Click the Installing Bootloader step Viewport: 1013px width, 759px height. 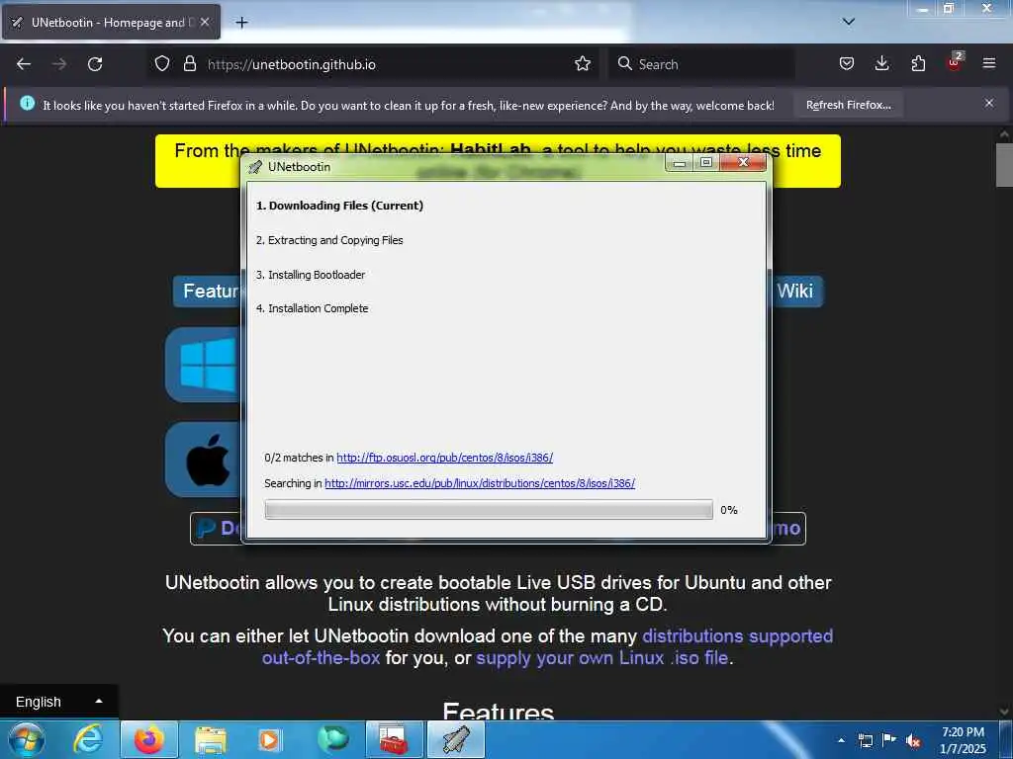311,275
